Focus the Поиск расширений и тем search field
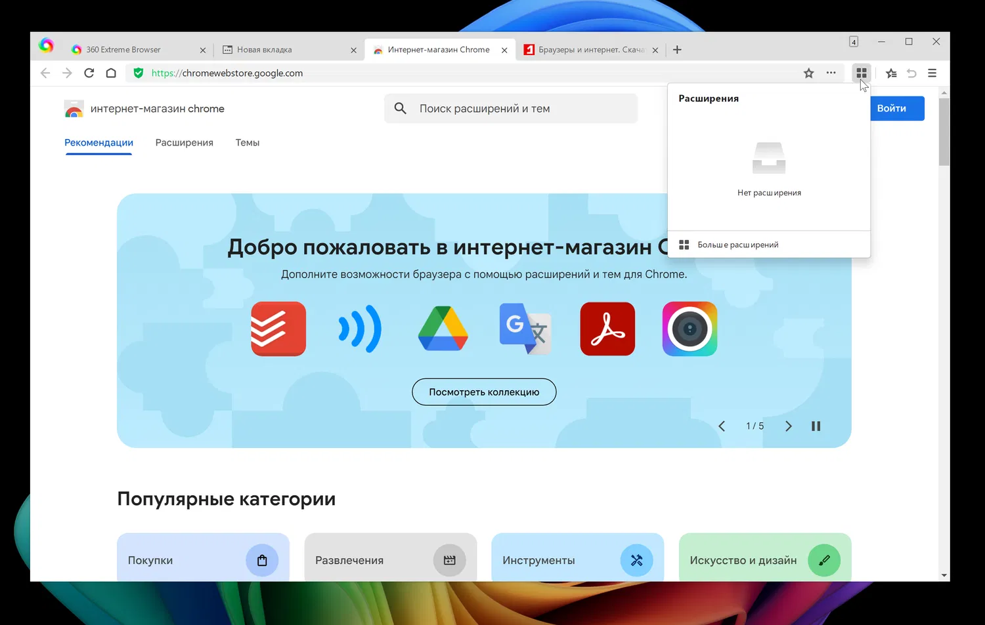985x625 pixels. click(511, 108)
